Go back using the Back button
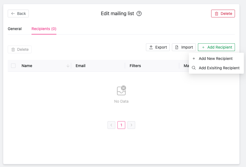 click(18, 14)
